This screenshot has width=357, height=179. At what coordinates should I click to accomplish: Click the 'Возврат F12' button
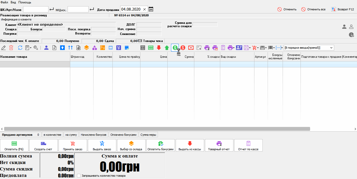tap(342, 9)
